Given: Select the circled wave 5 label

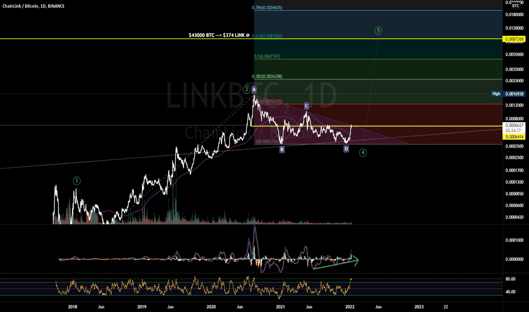Looking at the screenshot, I should [378, 31].
